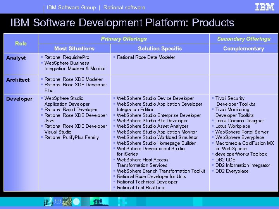
Task: Click "WebSphere Studio Device Developer"
Action: [155, 98]
